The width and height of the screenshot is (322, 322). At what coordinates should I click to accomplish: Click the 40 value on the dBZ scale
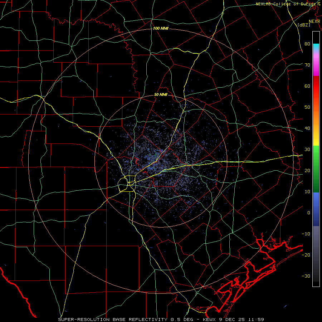[307, 128]
